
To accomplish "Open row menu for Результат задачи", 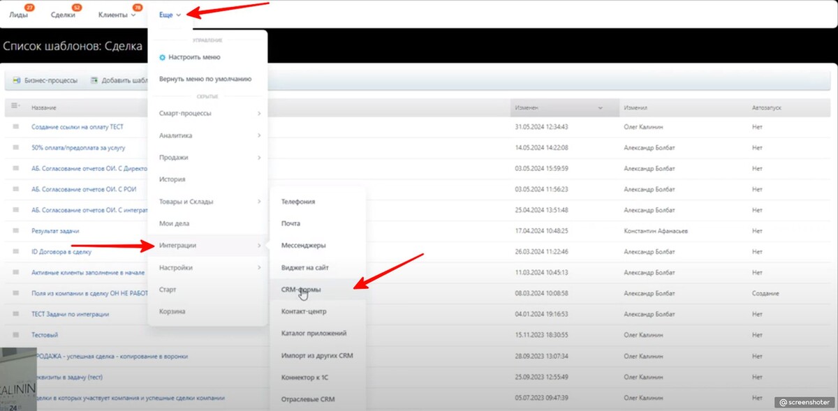I will (x=15, y=230).
